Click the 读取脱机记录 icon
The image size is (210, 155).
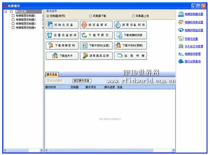pos(85,56)
